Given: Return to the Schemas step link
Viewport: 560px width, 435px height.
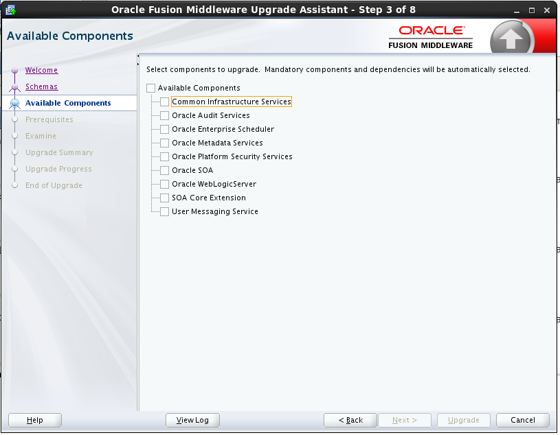Looking at the screenshot, I should pos(41,86).
